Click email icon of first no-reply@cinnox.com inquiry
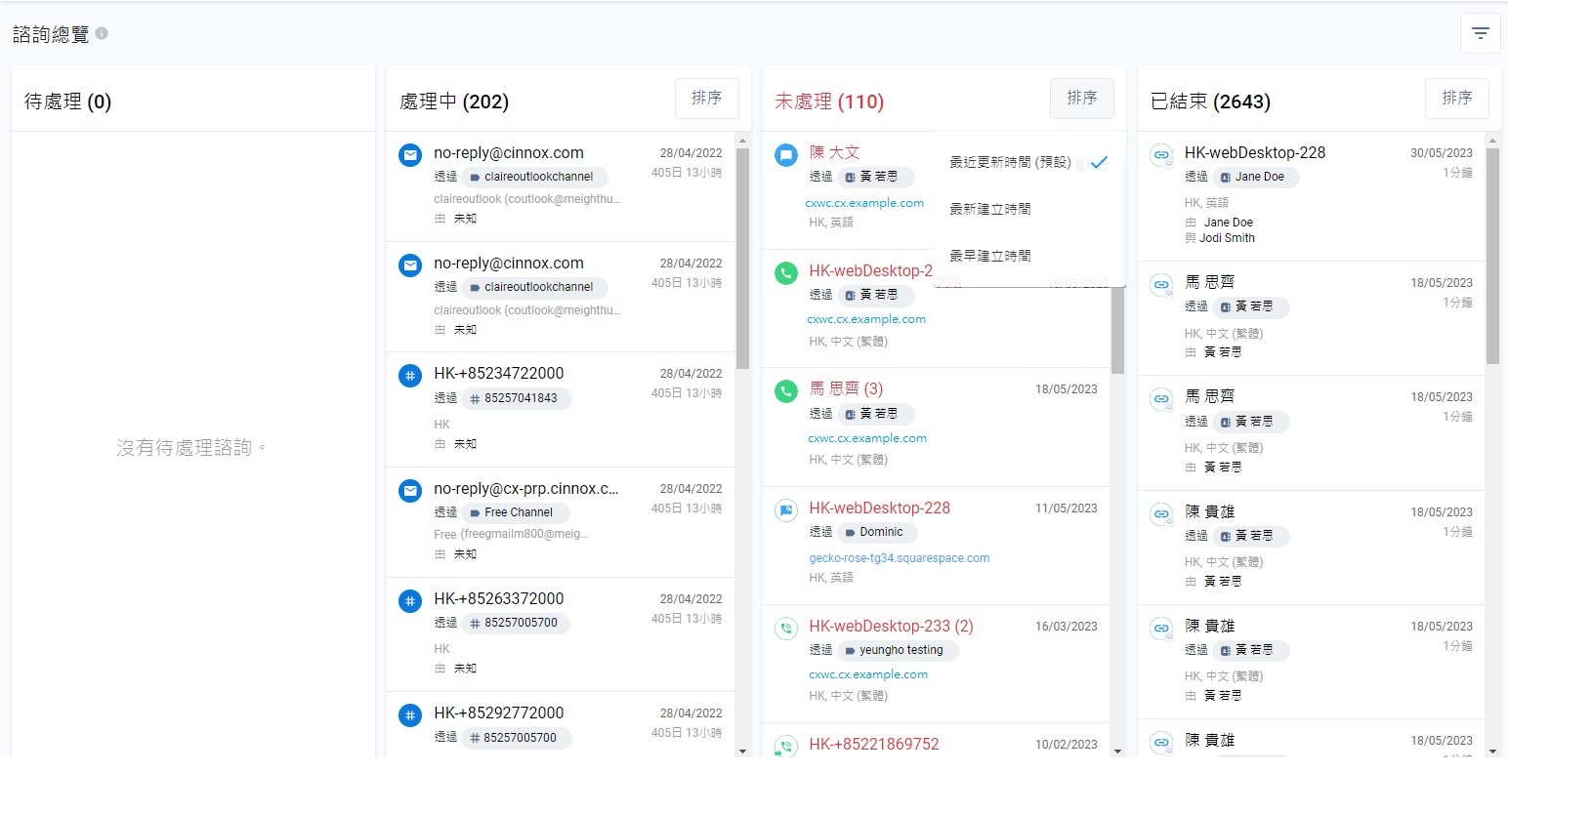 410,155
